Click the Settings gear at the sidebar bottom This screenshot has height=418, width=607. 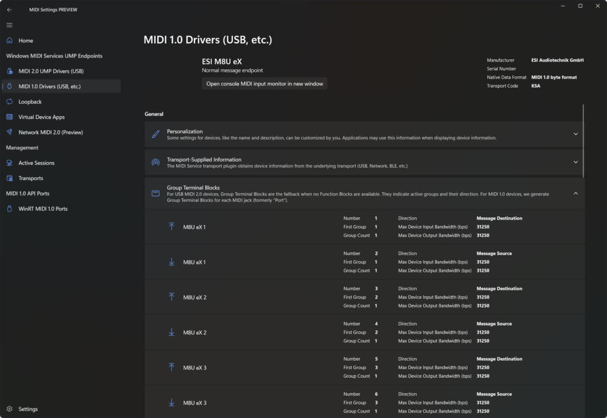click(9, 409)
